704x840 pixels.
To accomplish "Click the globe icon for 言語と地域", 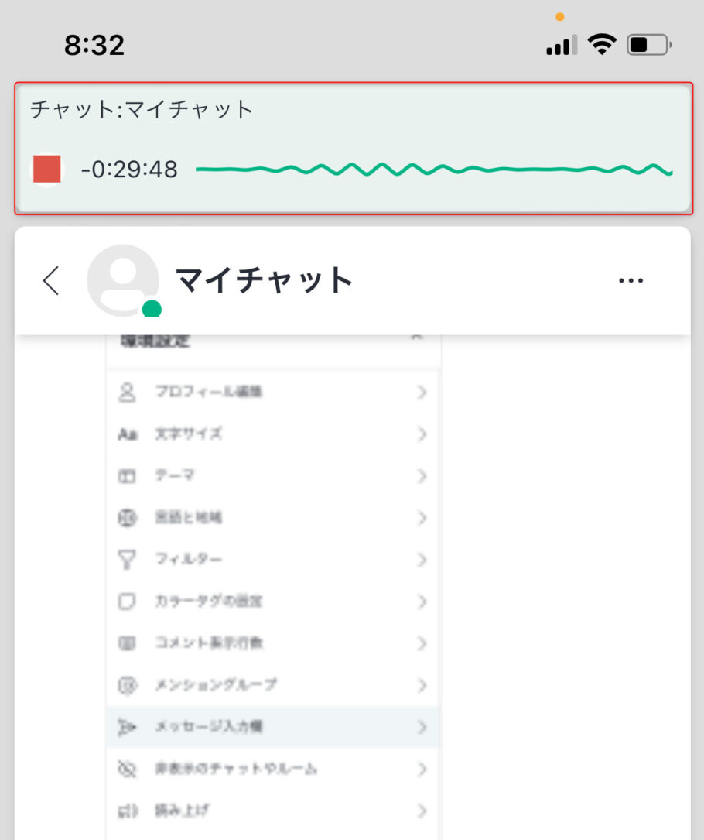I will coord(128,517).
